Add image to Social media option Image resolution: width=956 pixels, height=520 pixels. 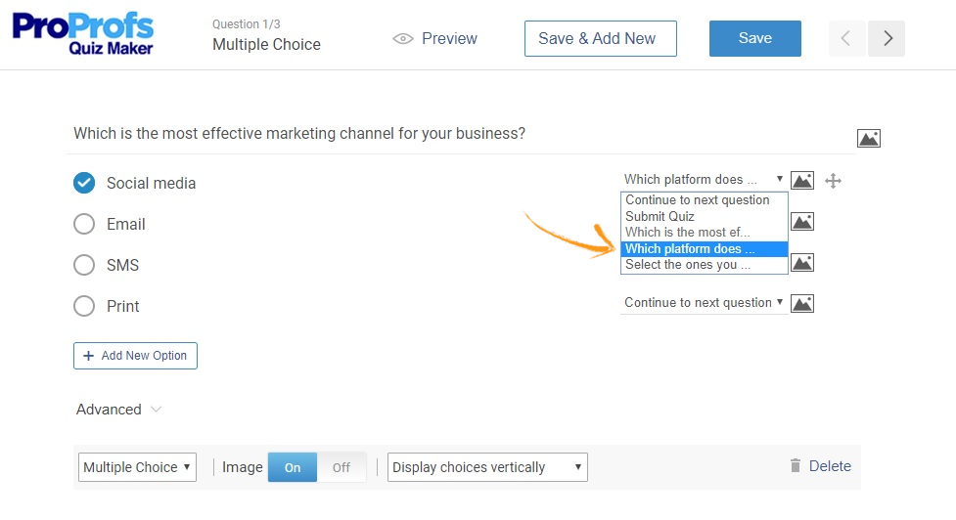pyautogui.click(x=802, y=180)
